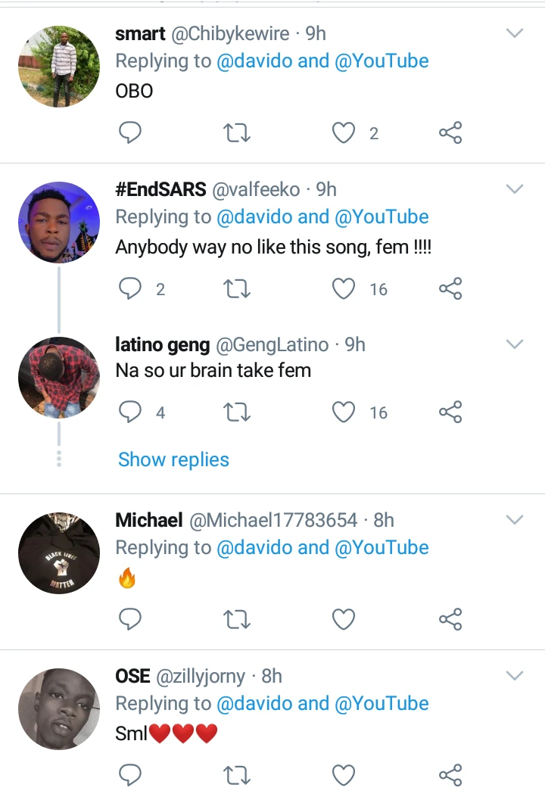Open latino geng's profile avatar
Image resolution: width=545 pixels, height=797 pixels.
point(59,378)
